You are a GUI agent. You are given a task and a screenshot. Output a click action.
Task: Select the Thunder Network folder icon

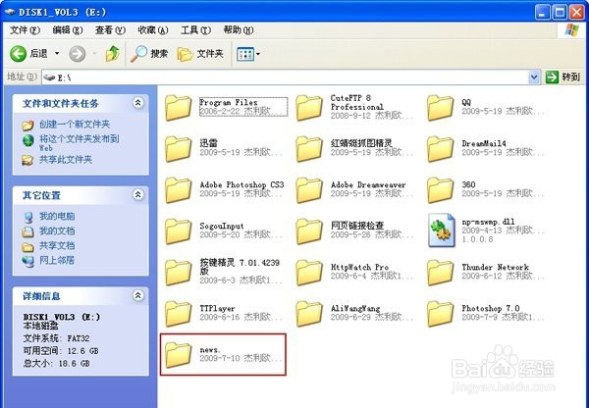(440, 273)
